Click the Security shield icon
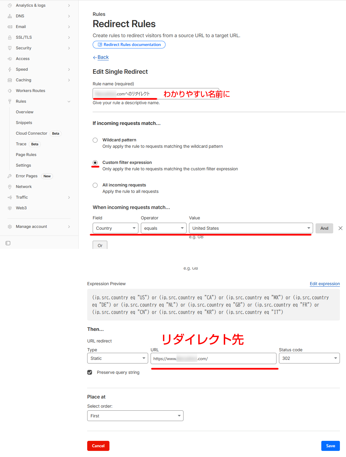Screen dimensions: 346x457 click(10, 48)
